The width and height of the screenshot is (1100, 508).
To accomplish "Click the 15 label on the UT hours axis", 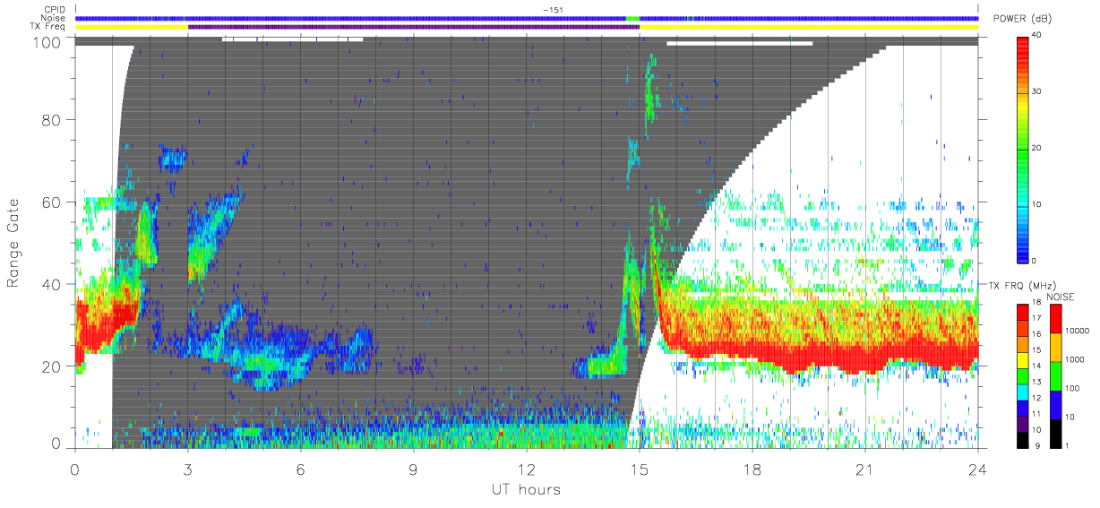I will point(640,469).
